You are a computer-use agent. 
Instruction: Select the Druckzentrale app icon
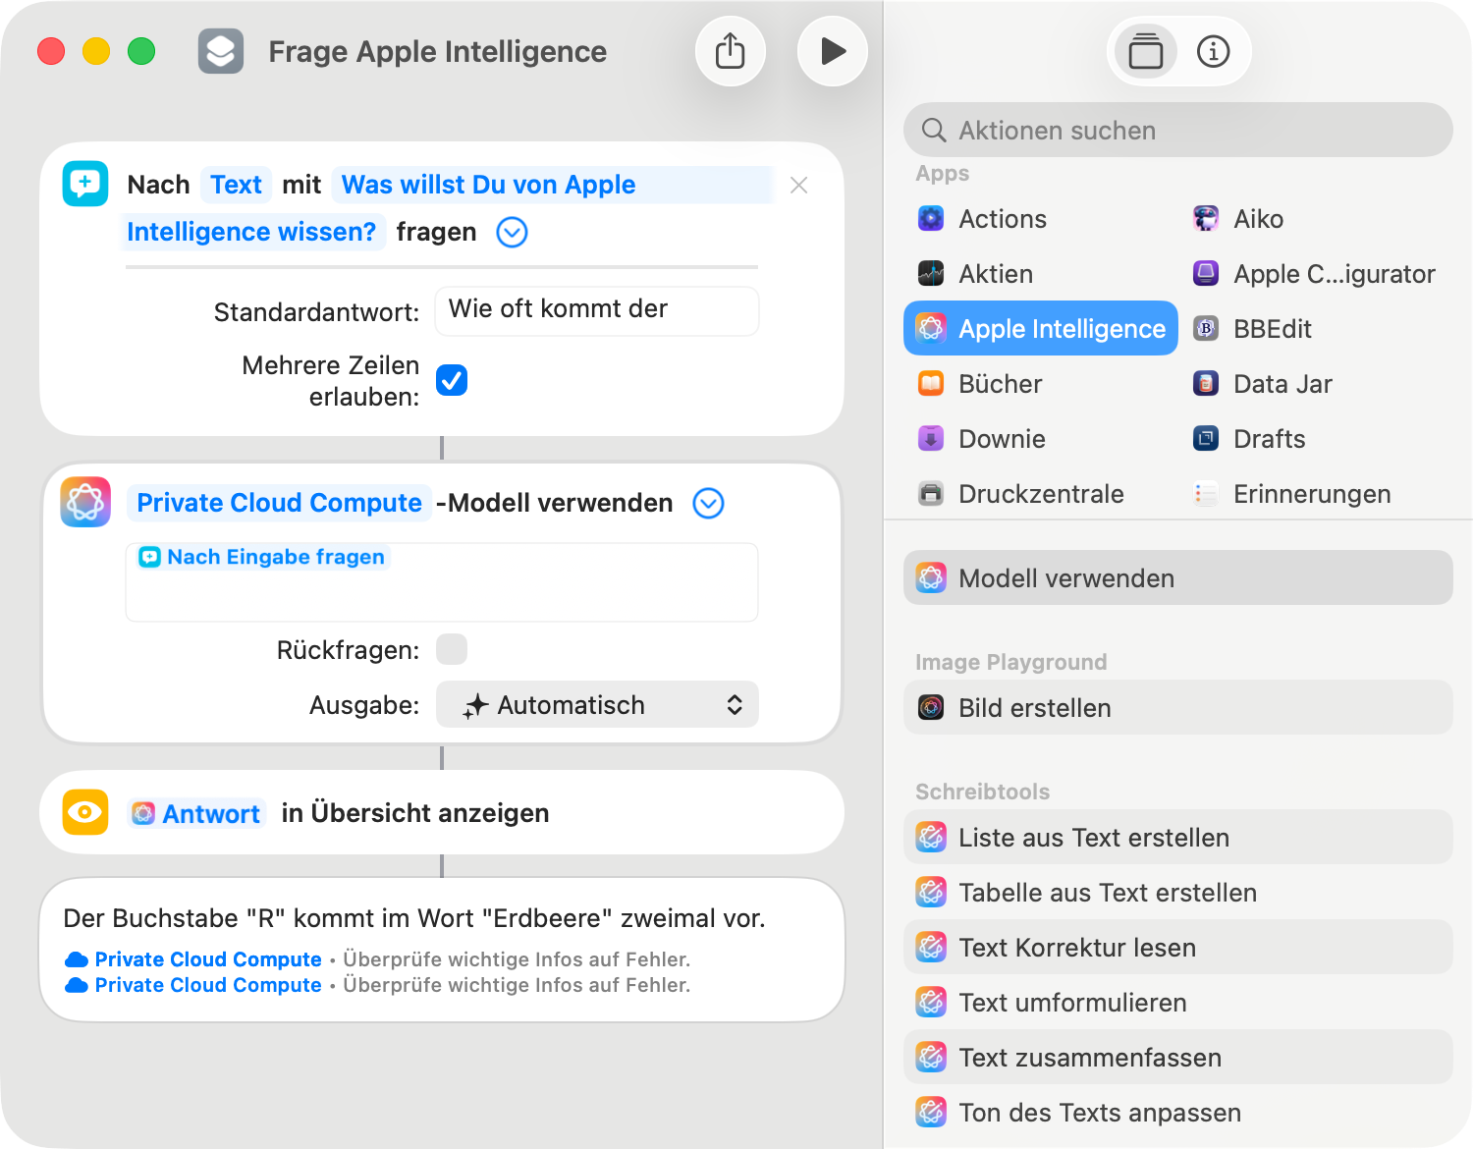[931, 493]
